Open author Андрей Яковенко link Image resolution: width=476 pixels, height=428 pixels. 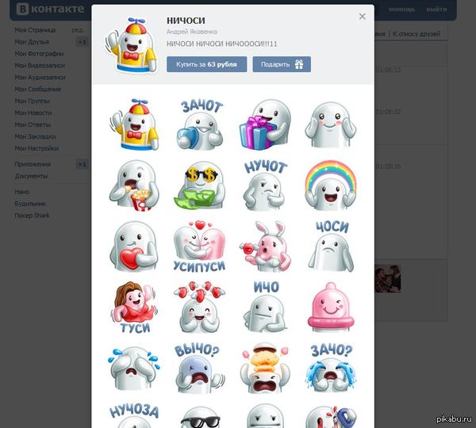pos(192,32)
